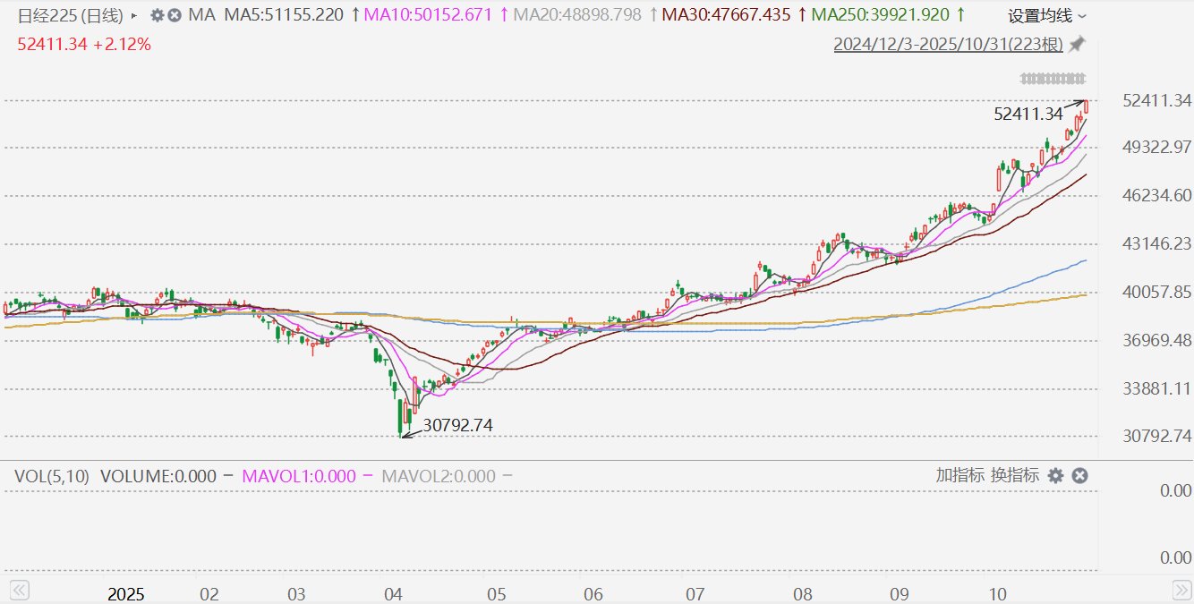Open MA indicator settings gear

click(158, 15)
